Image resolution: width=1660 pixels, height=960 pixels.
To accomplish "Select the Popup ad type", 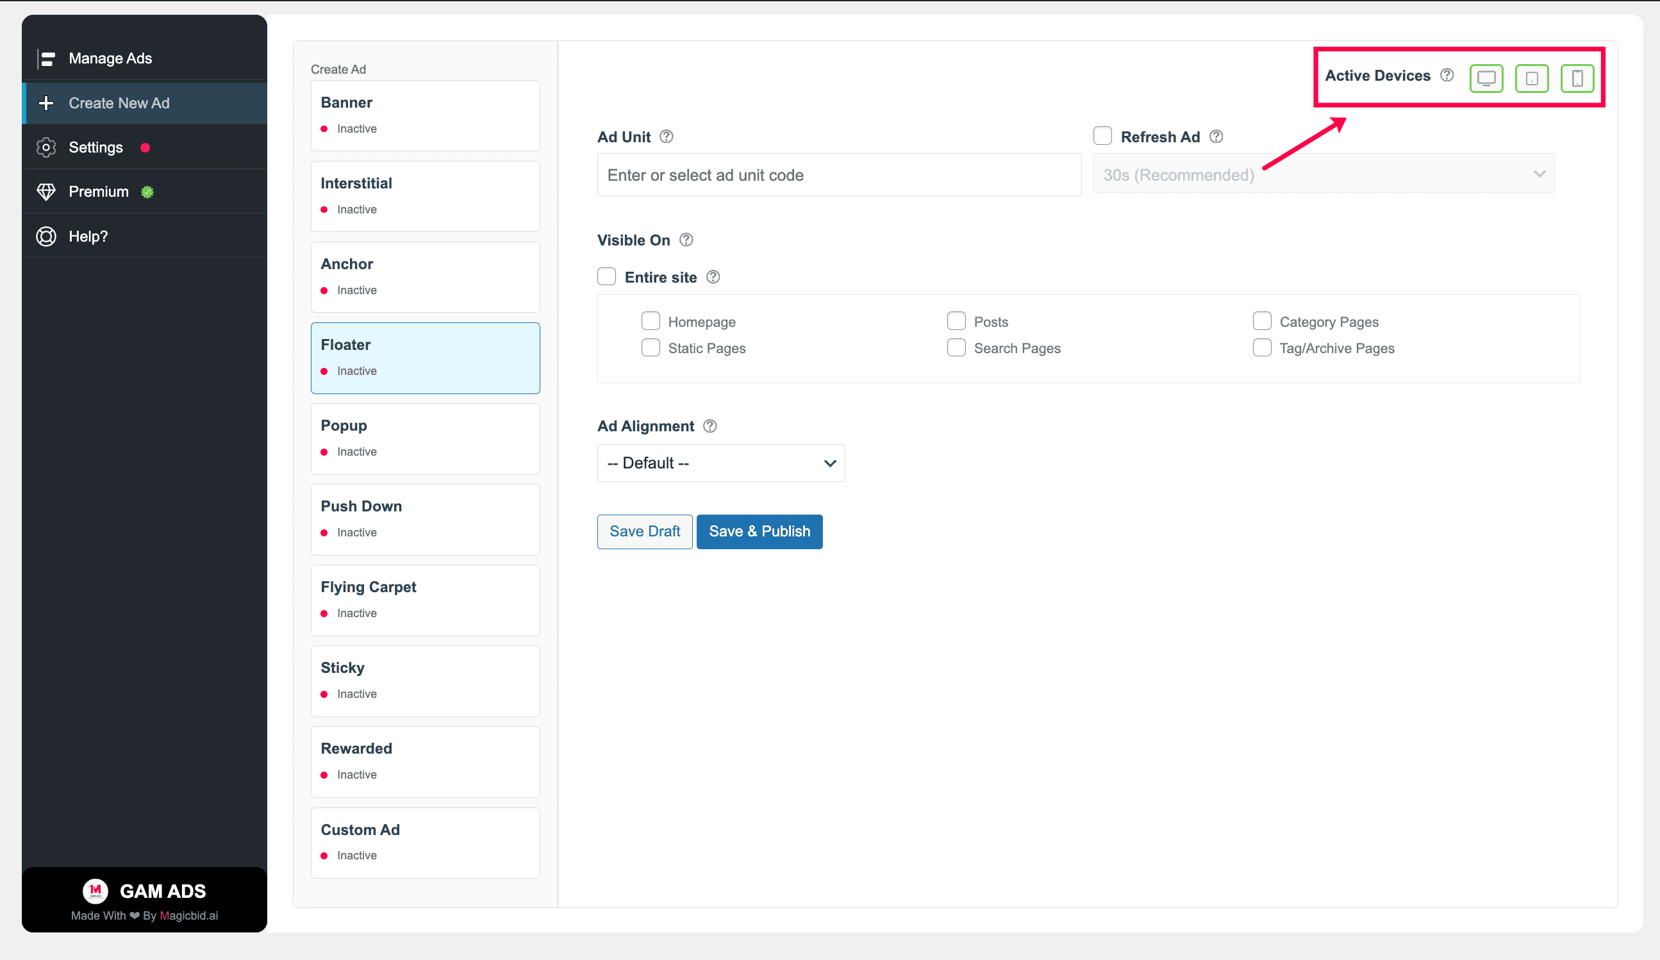I will tap(425, 438).
